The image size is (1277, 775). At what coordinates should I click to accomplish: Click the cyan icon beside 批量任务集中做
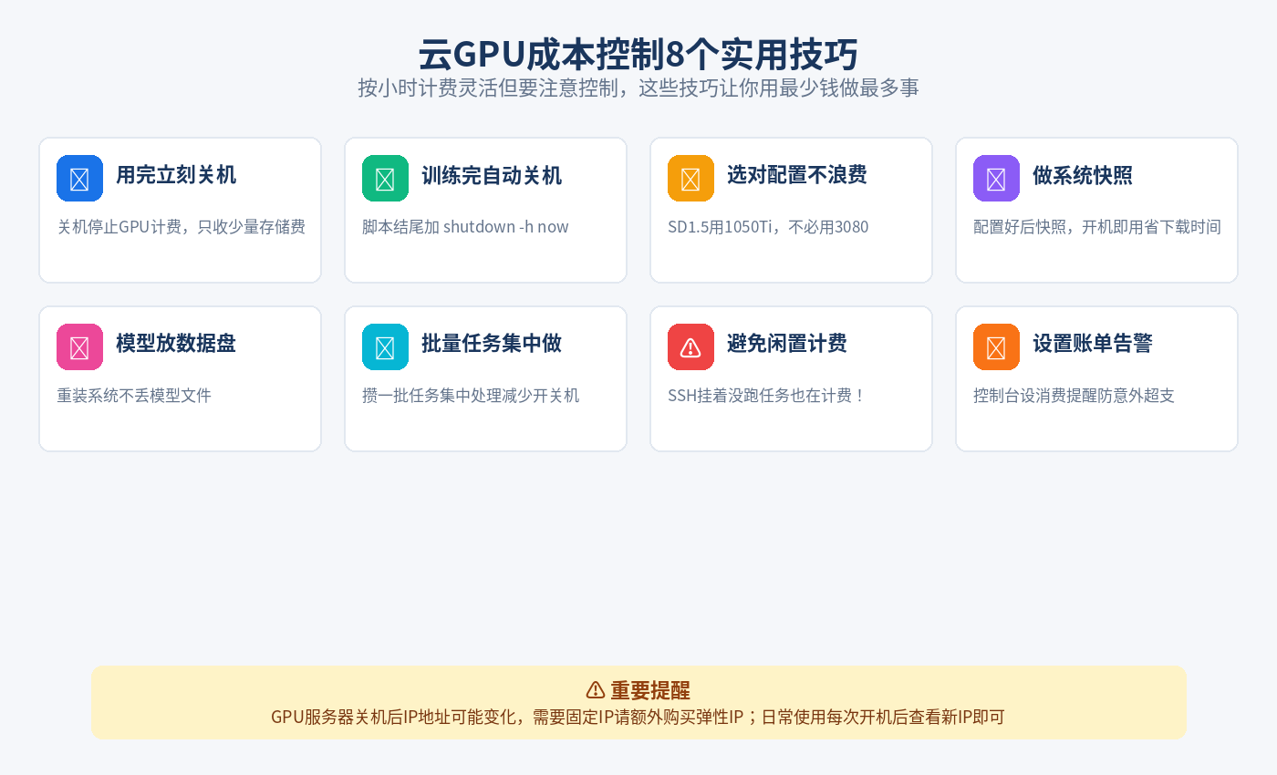tap(385, 346)
